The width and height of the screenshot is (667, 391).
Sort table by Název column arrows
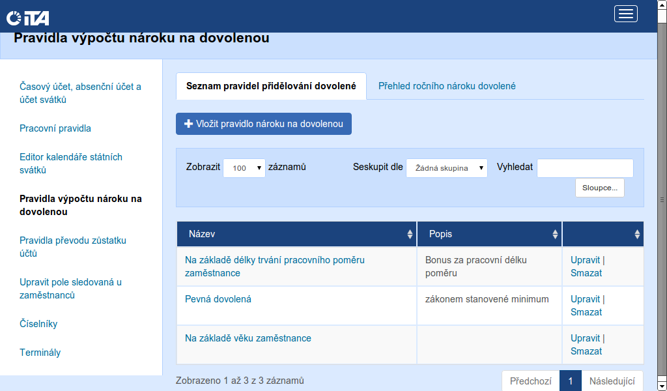click(x=410, y=234)
